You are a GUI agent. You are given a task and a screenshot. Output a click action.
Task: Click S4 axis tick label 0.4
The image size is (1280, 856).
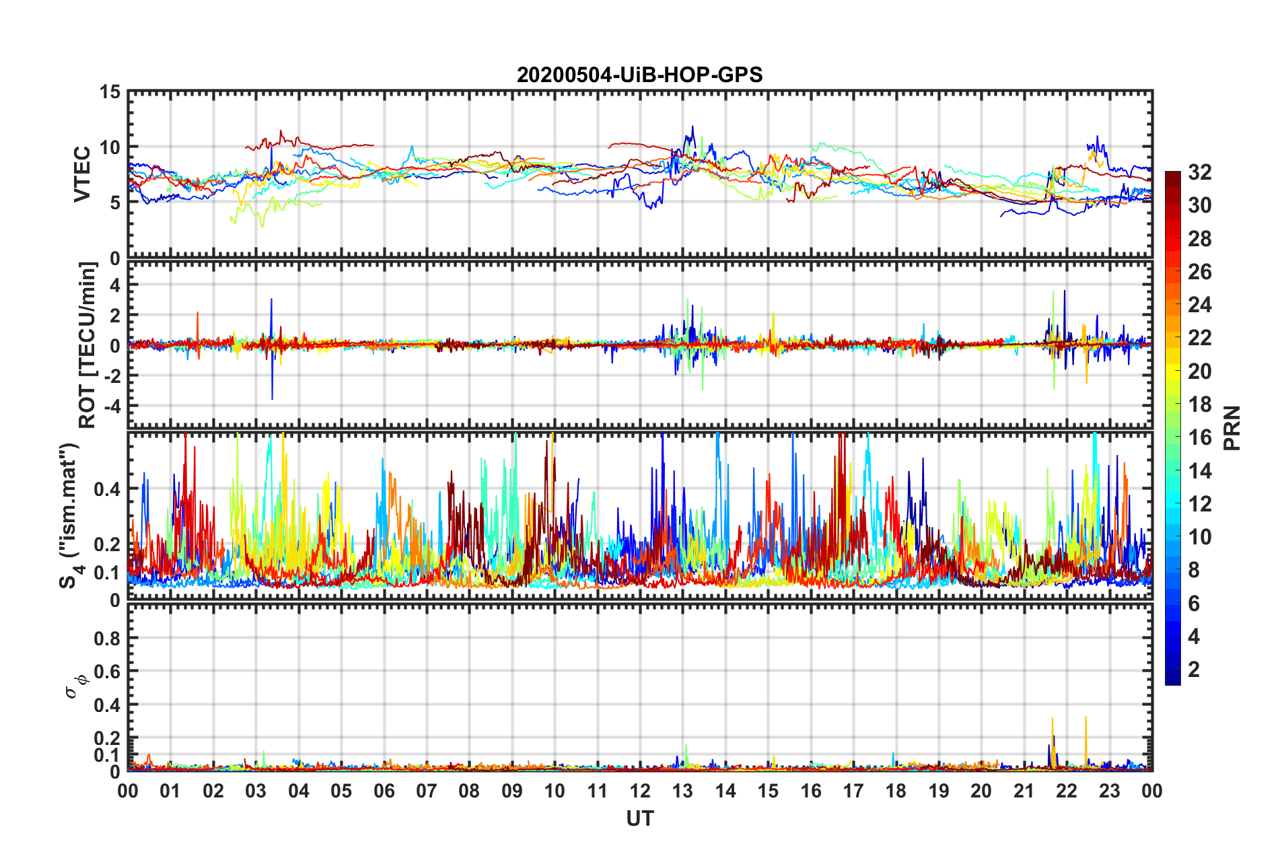107,489
